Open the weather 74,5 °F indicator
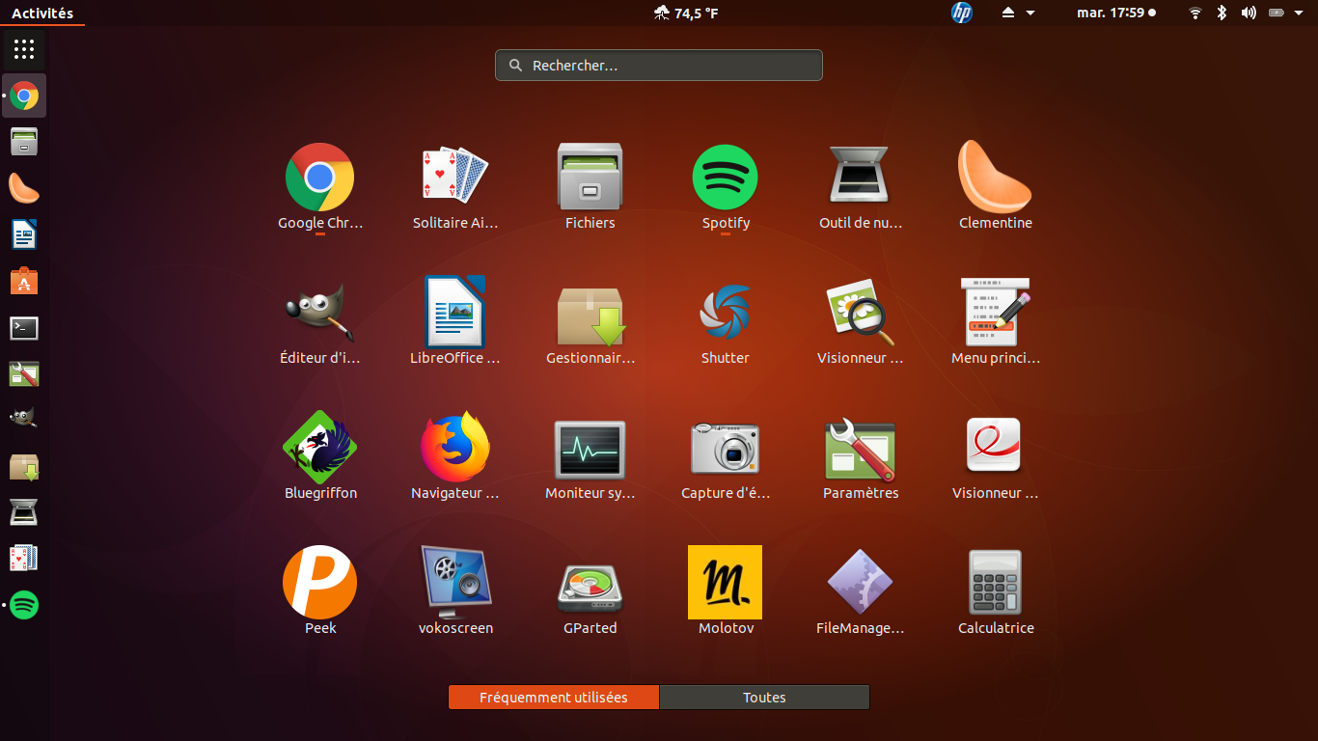Screen dimensions: 1318x741 [686, 13]
